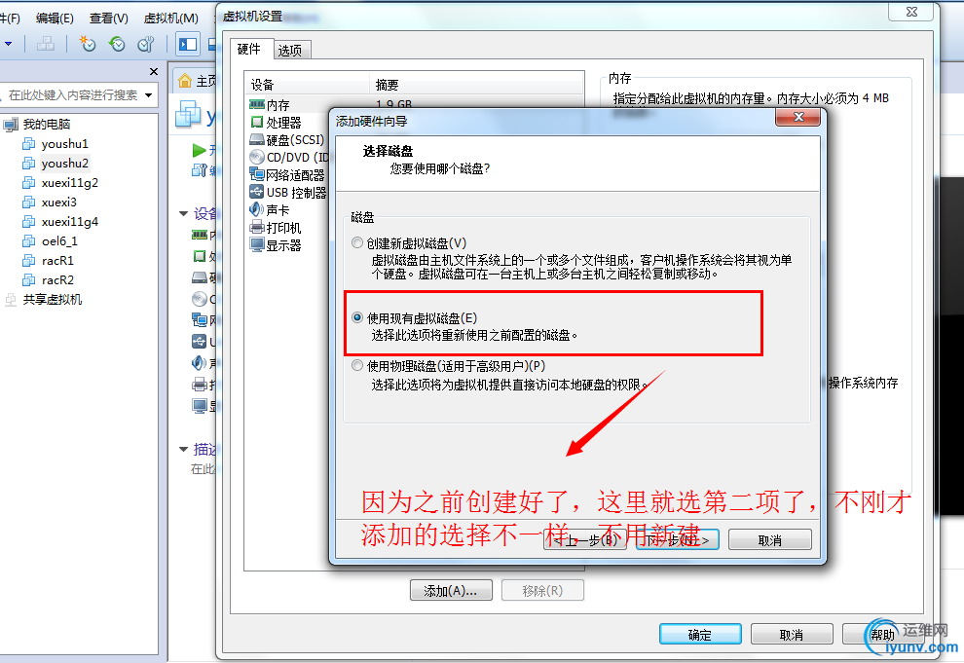964x663 pixels.
Task: Click the 添加(A)... button
Action: pos(451,591)
